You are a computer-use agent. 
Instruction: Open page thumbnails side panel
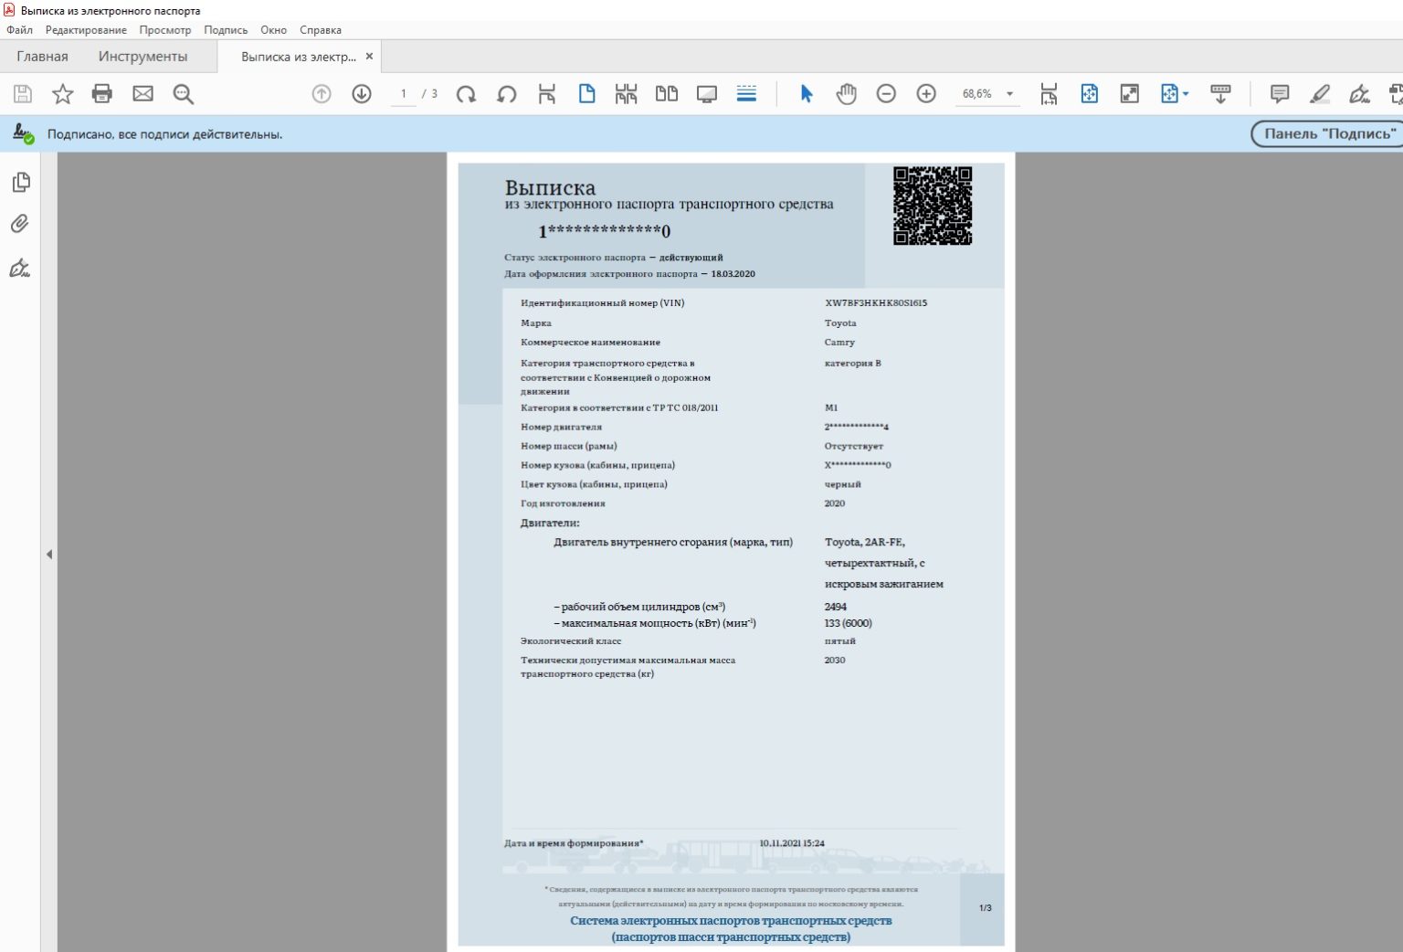point(20,183)
